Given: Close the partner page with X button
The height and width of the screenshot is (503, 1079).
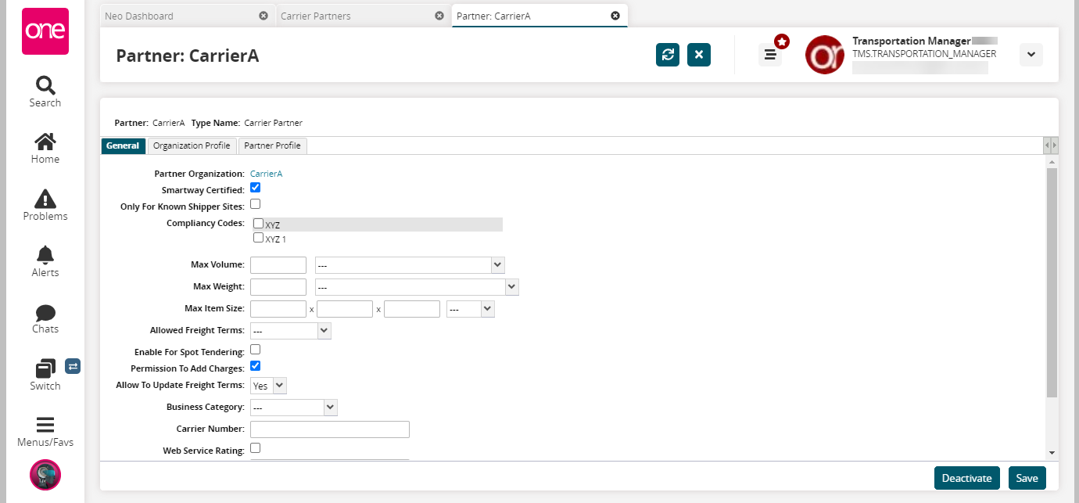Looking at the screenshot, I should coord(699,55).
